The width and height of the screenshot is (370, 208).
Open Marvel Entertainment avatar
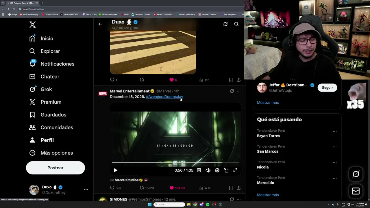tap(103, 93)
